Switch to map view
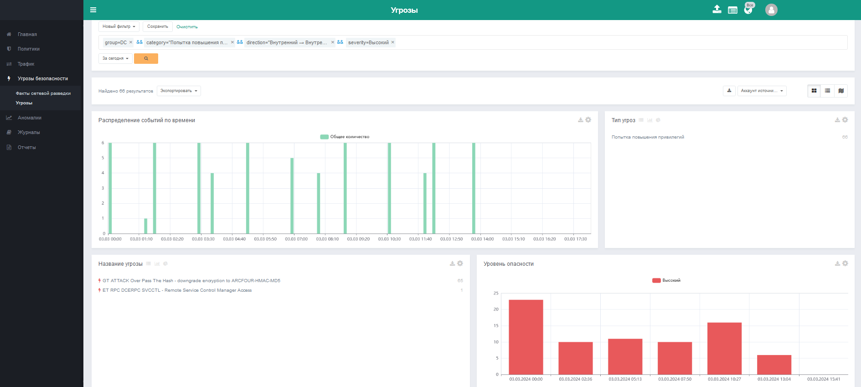The image size is (861, 387). [x=841, y=91]
